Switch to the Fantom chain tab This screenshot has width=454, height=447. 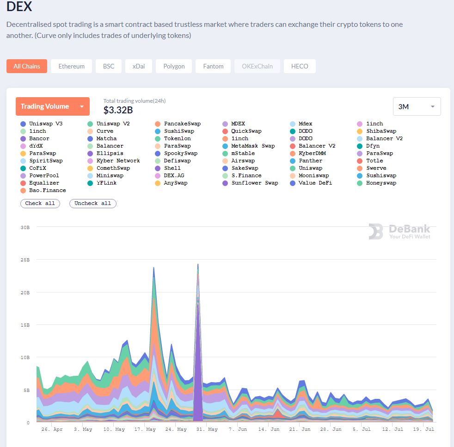[214, 66]
